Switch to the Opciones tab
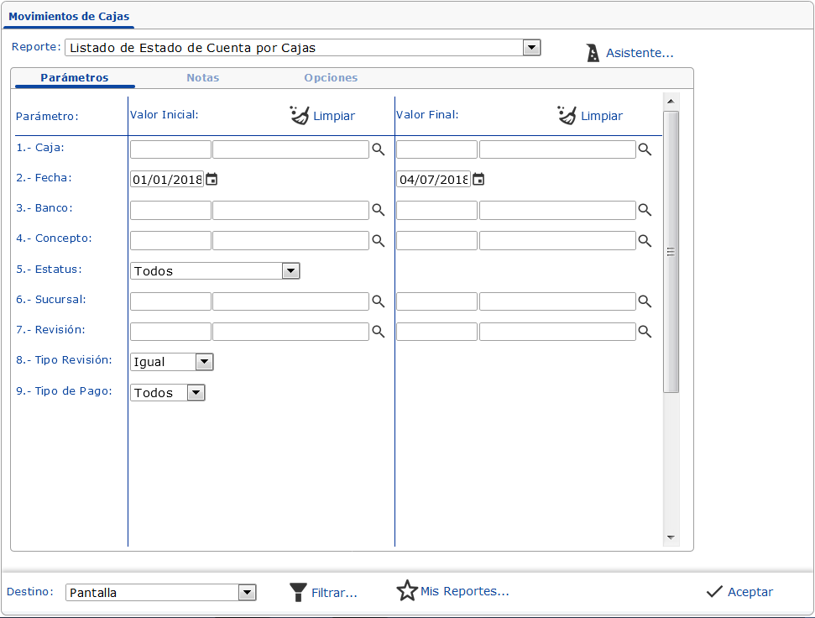The height and width of the screenshot is (618, 815). 331,77
